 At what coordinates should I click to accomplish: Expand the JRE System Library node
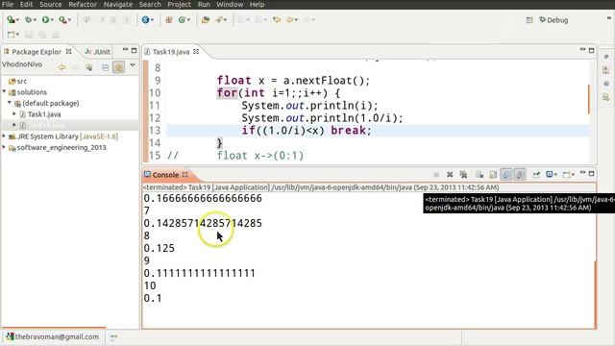click(x=4, y=136)
